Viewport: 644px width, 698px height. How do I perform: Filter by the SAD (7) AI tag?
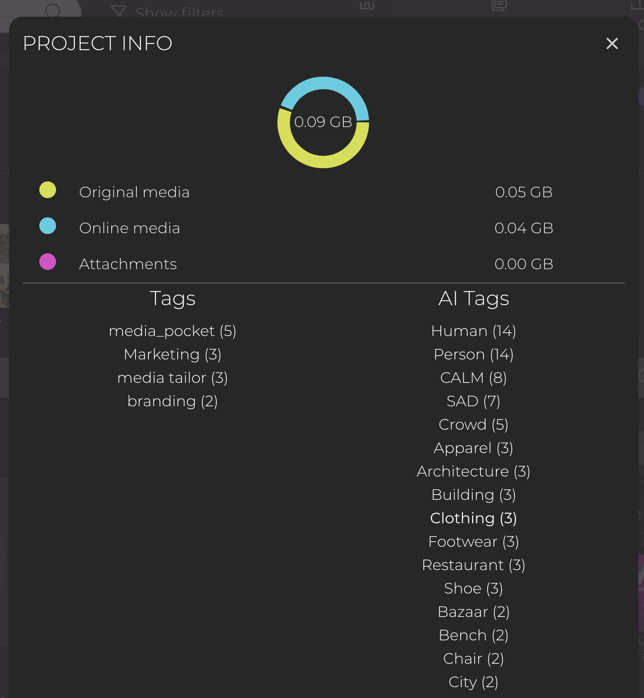click(x=473, y=401)
